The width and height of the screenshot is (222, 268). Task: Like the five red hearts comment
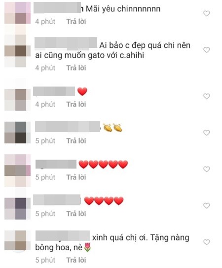(206, 169)
